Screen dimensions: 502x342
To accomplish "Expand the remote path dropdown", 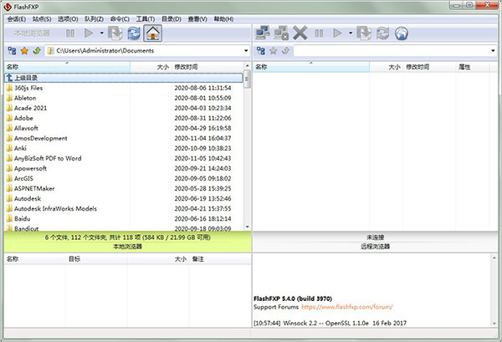I will click(493, 50).
